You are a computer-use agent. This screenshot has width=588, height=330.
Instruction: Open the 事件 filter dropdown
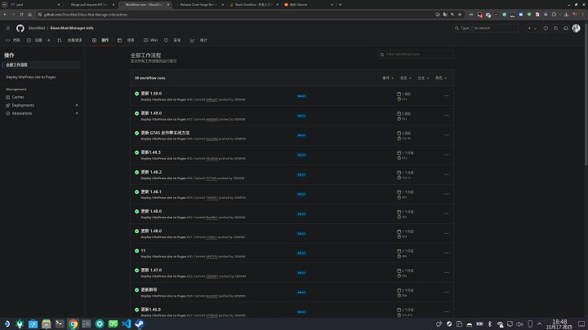[386, 77]
